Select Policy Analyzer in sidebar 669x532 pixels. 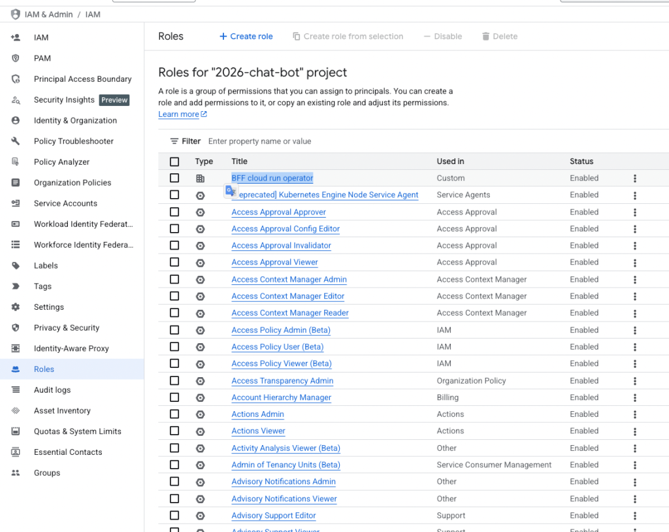click(72, 162)
